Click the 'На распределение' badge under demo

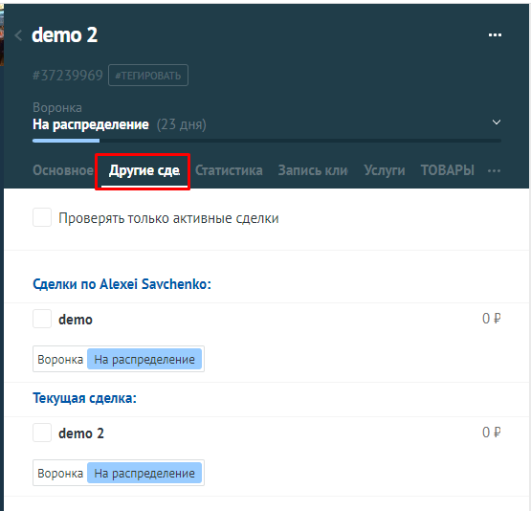click(144, 359)
